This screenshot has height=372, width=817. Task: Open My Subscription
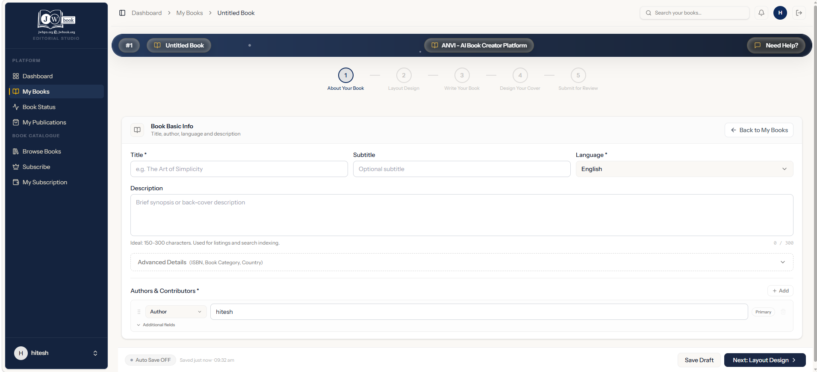(56, 182)
